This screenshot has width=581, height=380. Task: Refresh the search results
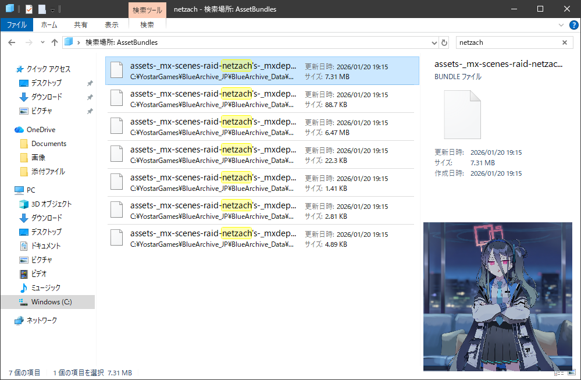click(445, 42)
